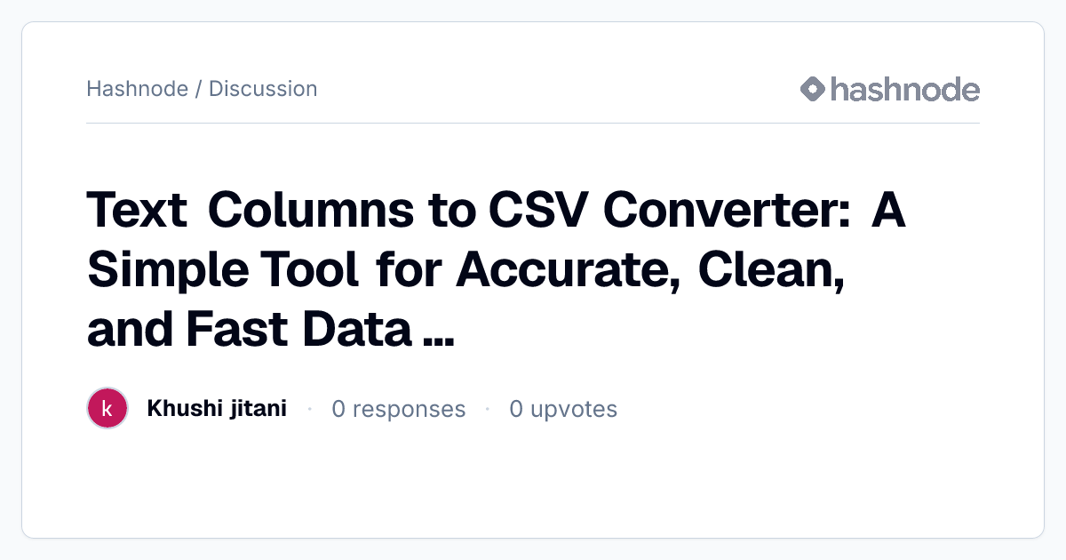Click the Hashnode diamond logo icon
The image size is (1066, 560).
[x=813, y=89]
